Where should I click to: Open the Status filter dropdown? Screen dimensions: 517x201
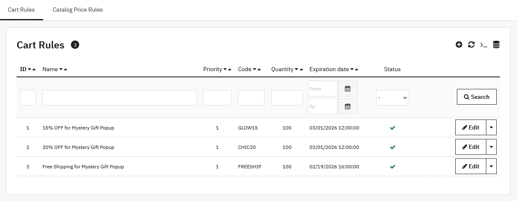[392, 98]
